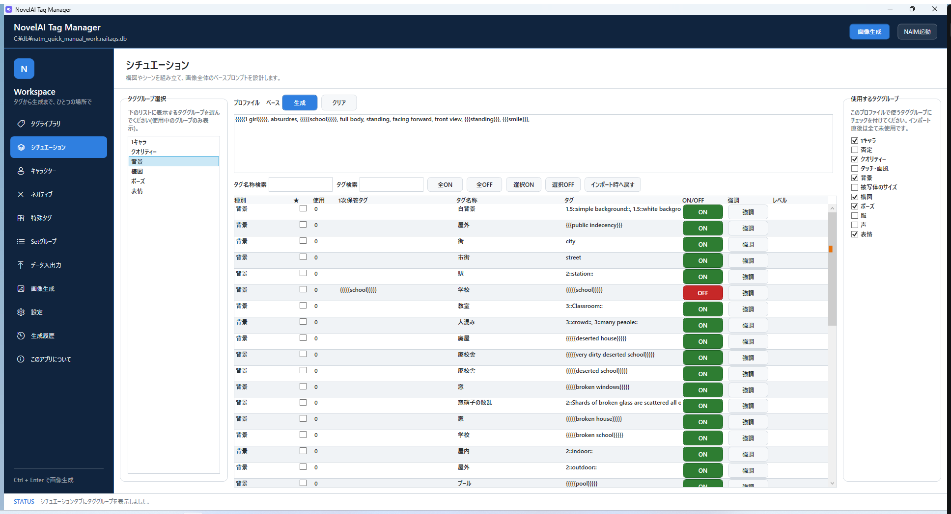This screenshot has width=951, height=514.
Task: Click 強調 button for 廃屋 row
Action: 748,341
